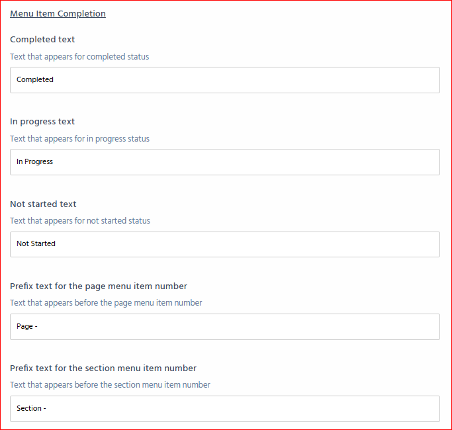Screen dimensions: 452x430
Task: Click the description about the page menu item number
Action: point(106,303)
